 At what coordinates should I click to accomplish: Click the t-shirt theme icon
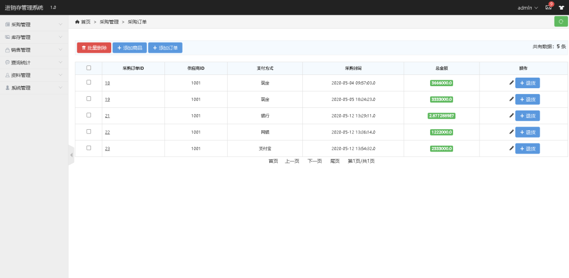coord(561,8)
